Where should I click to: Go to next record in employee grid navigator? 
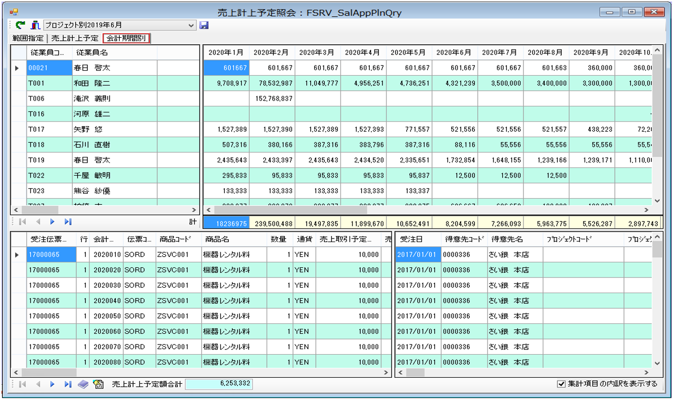(x=52, y=221)
